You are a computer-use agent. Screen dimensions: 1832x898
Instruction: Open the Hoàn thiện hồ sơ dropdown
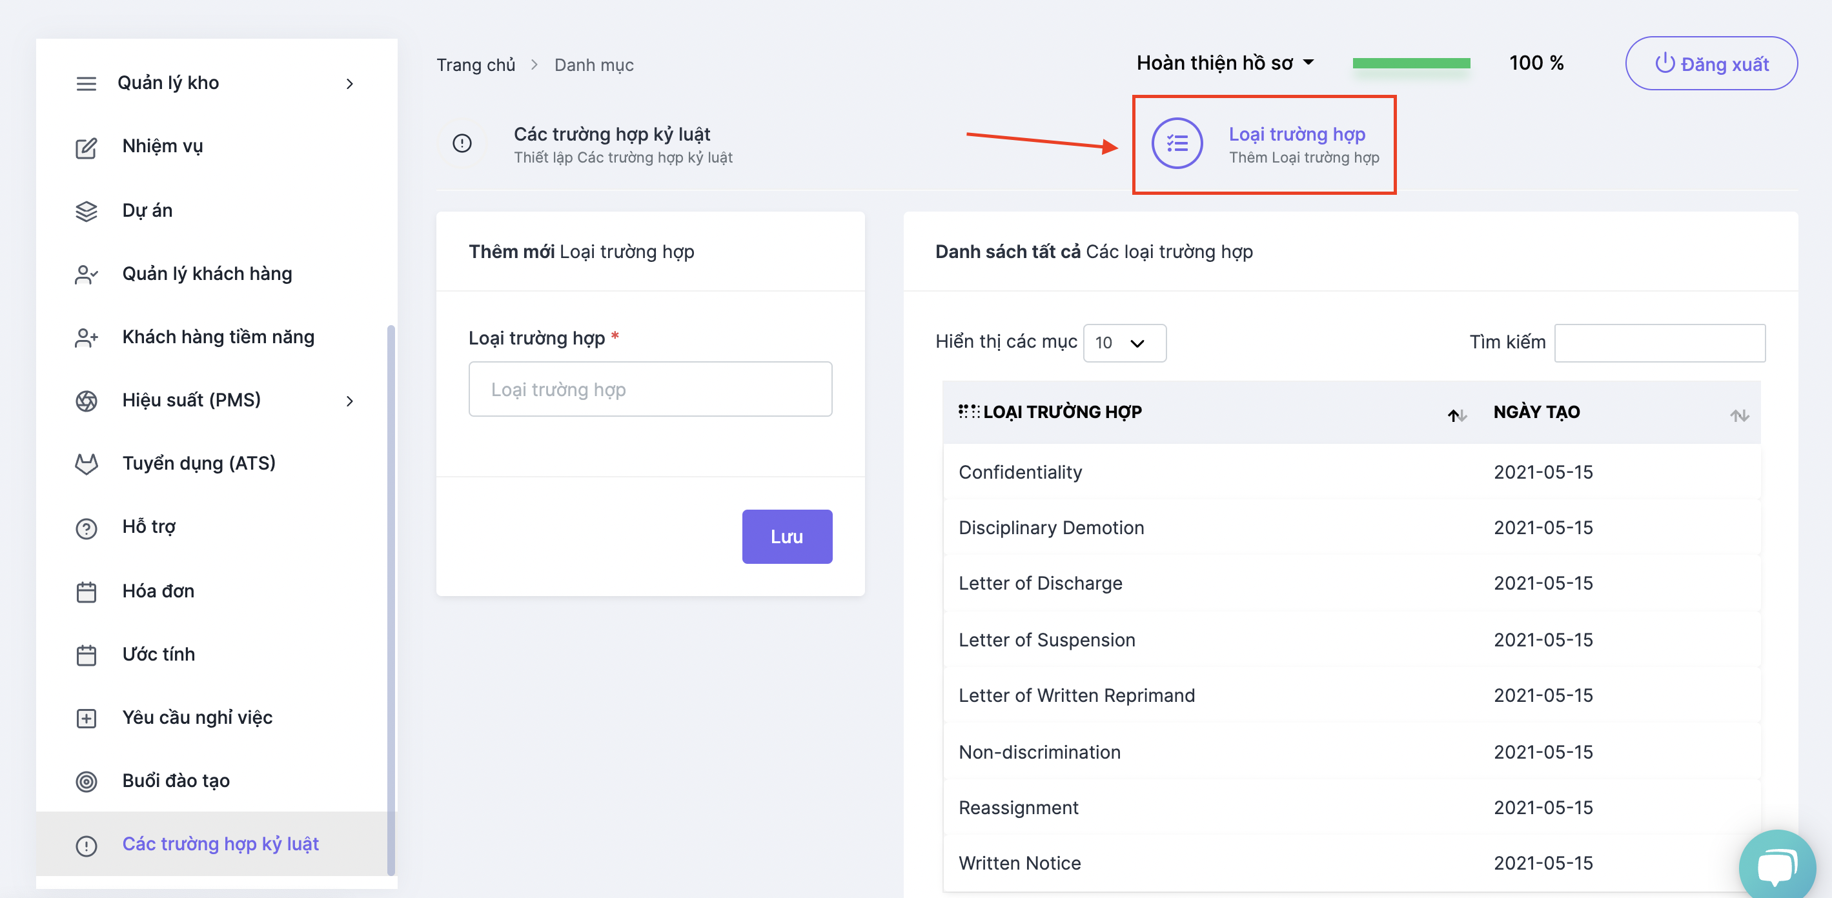pyautogui.click(x=1225, y=63)
